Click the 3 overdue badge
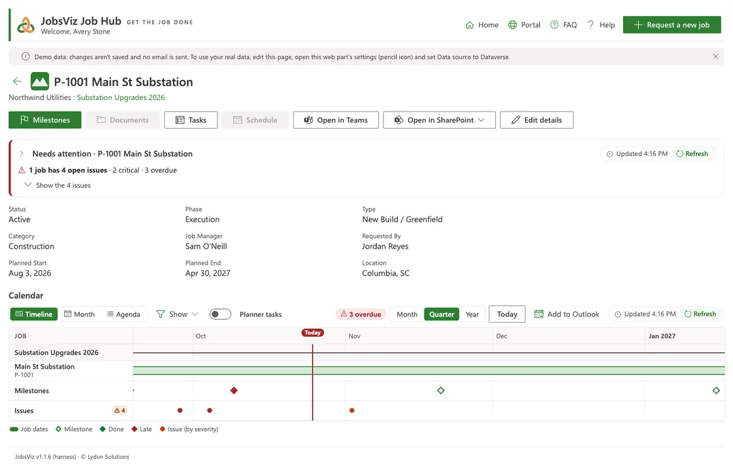733x469 pixels. [361, 314]
